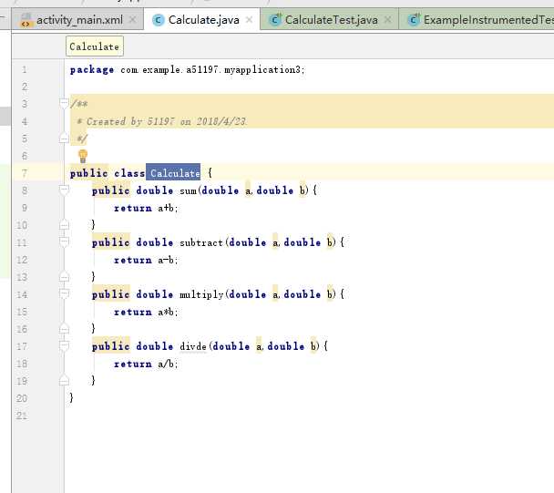Open the CalculateTest.java tab
This screenshot has height=493, width=554.
pyautogui.click(x=331, y=20)
